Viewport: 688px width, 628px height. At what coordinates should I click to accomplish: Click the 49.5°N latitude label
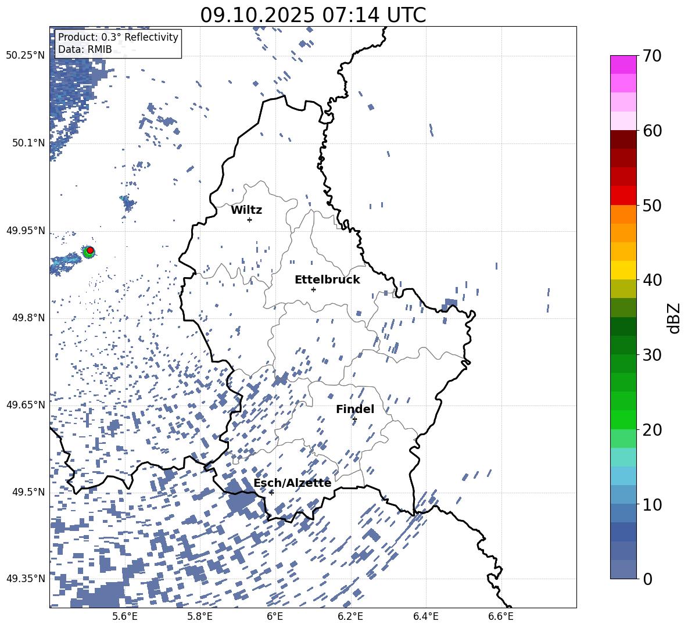(x=28, y=492)
